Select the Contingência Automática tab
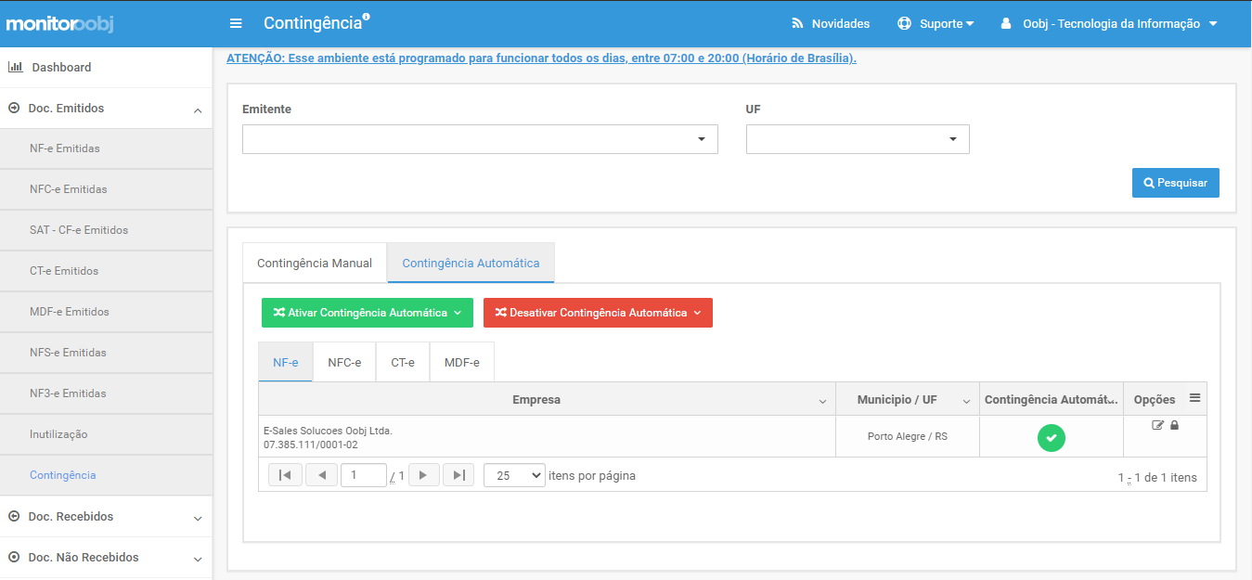 (471, 263)
